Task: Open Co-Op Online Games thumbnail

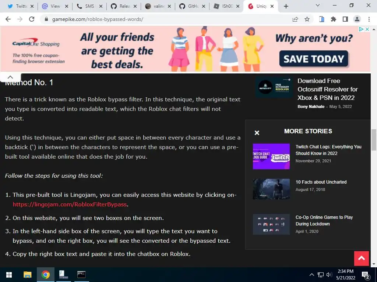Action: pos(271,224)
